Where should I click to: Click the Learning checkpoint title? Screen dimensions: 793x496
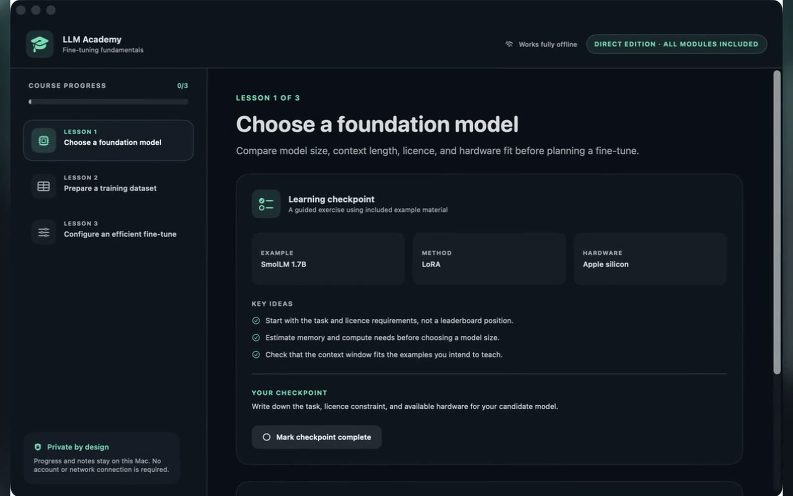click(x=331, y=199)
